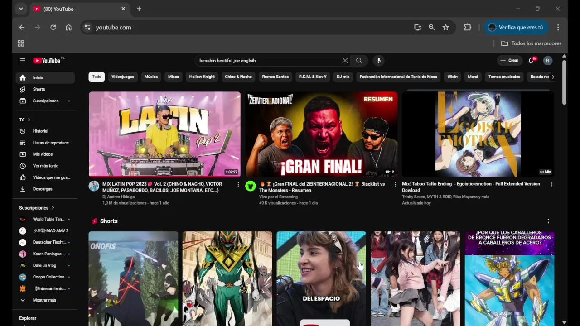Open Shorts from the sidebar

(45, 89)
